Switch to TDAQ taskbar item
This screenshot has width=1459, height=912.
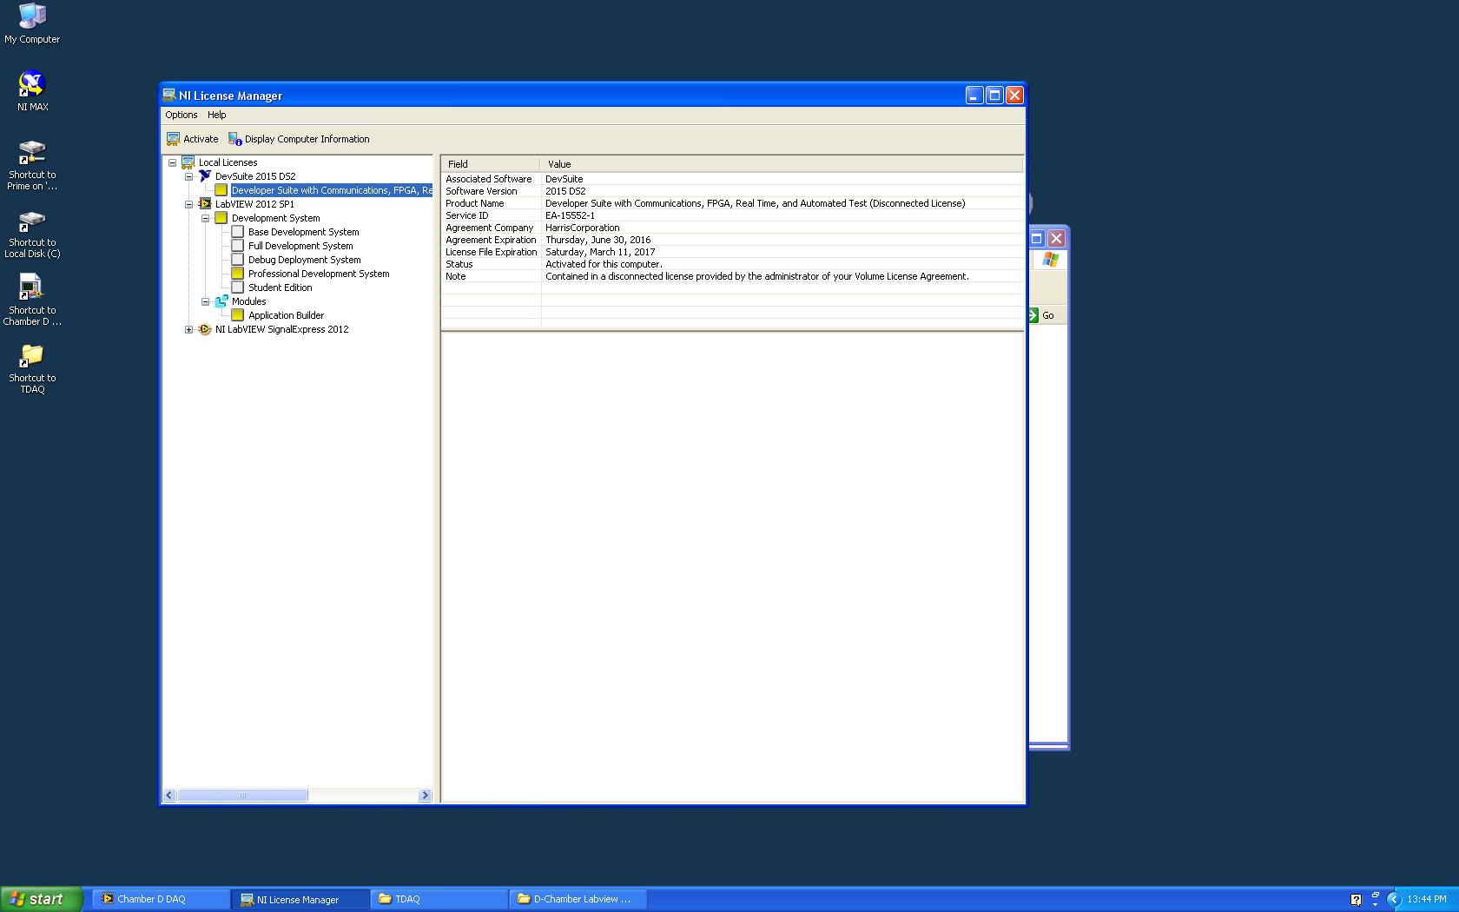(x=439, y=899)
